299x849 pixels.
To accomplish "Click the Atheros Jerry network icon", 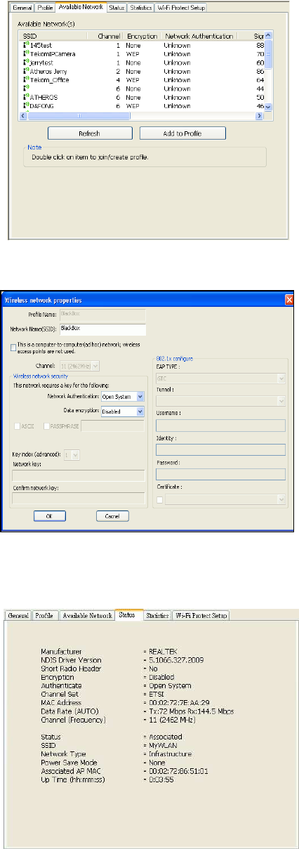I will coord(25,71).
